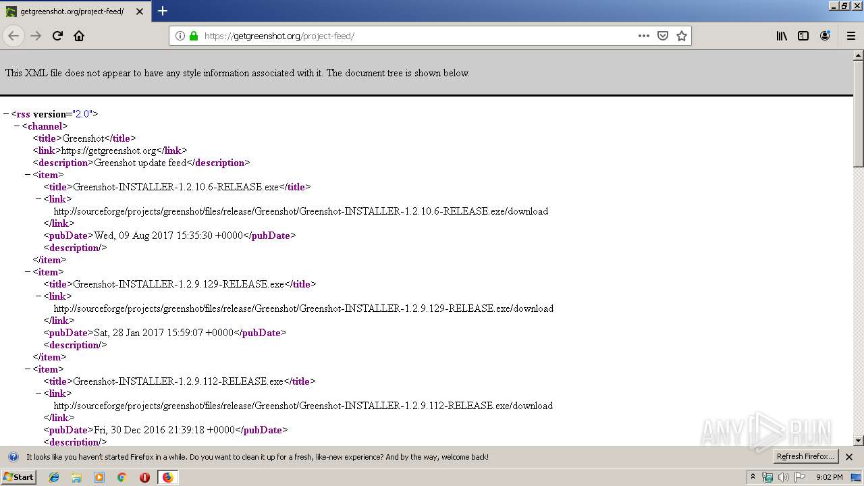Screen dimensions: 864x486
Task: Reload the current page
Action: click(x=58, y=36)
